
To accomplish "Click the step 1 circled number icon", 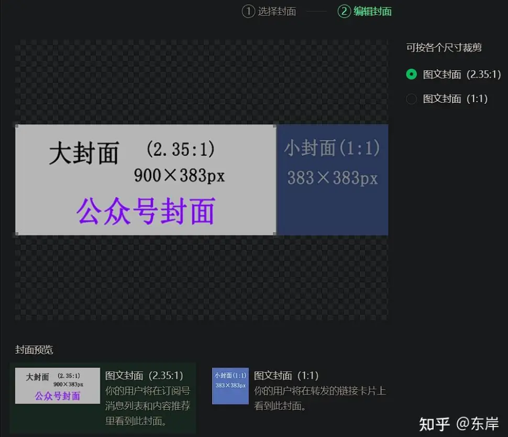I will coord(248,11).
